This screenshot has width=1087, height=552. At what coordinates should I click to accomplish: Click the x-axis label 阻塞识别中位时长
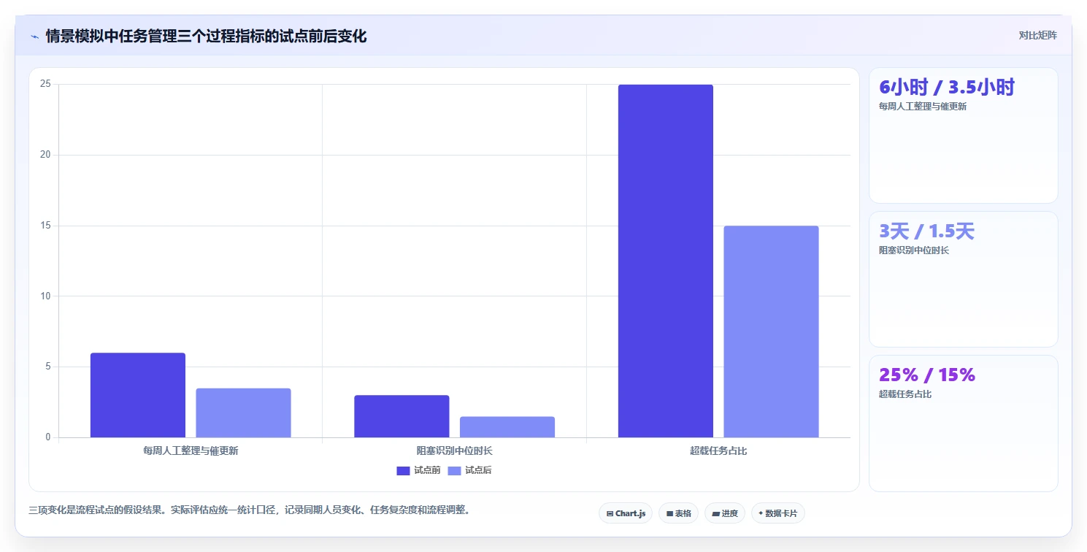coord(455,451)
